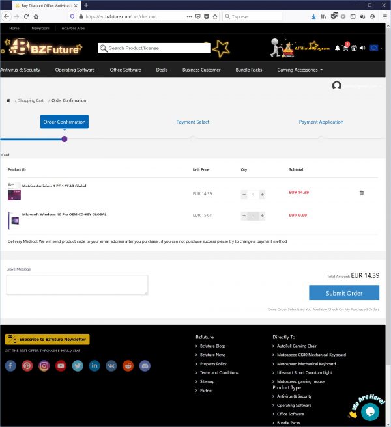Viewport: 391px width, 427px height.
Task: Open AutoFull Gaming Chair footer link
Action: point(297,346)
